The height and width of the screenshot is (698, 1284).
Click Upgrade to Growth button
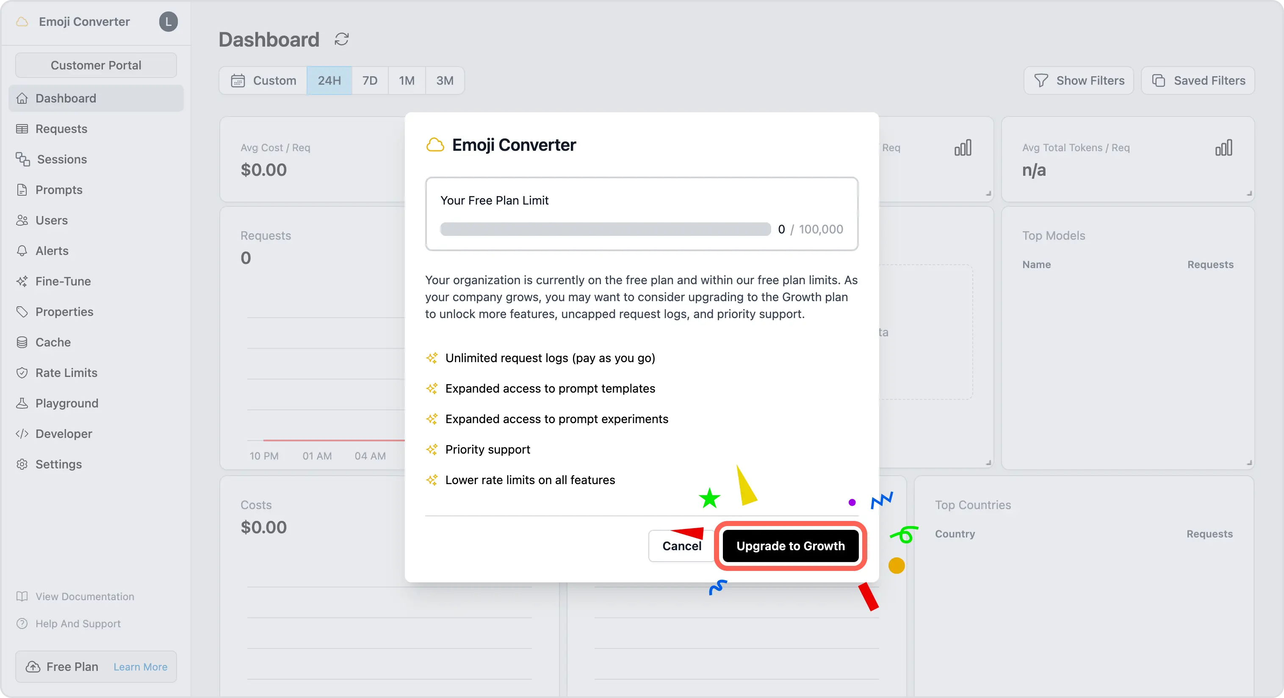click(x=790, y=545)
